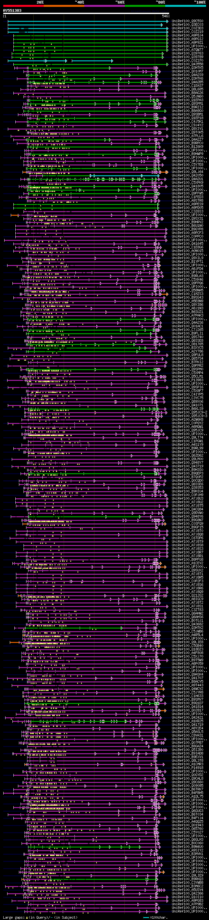Open hit UniRef100_Q39353
The image size is (209, 920).
[187, 488]
